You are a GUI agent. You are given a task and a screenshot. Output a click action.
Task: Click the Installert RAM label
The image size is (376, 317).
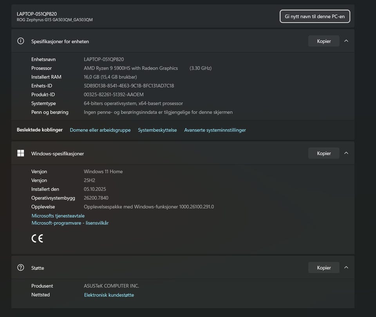46,77
